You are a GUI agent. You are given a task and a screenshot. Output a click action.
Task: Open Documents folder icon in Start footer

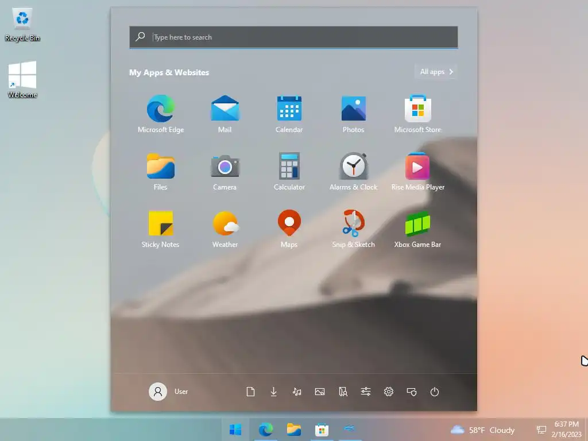[x=250, y=392]
